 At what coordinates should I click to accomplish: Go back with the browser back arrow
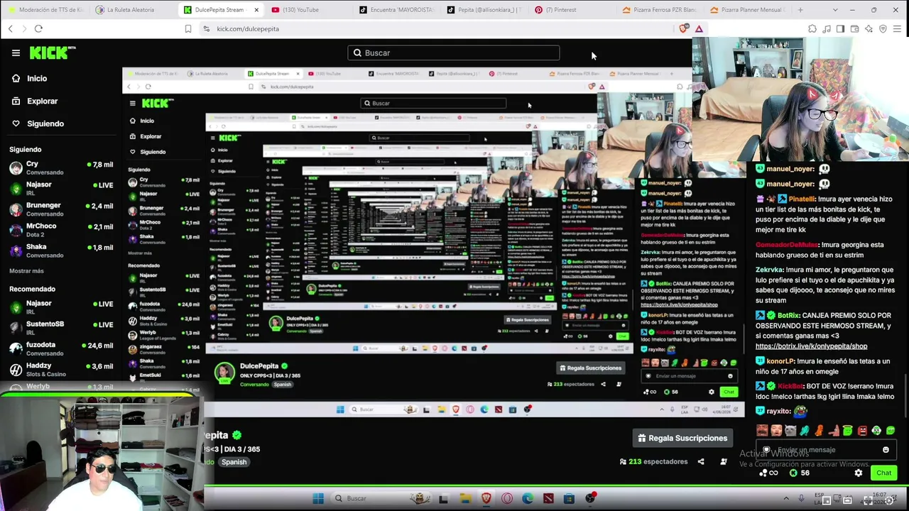(11, 28)
